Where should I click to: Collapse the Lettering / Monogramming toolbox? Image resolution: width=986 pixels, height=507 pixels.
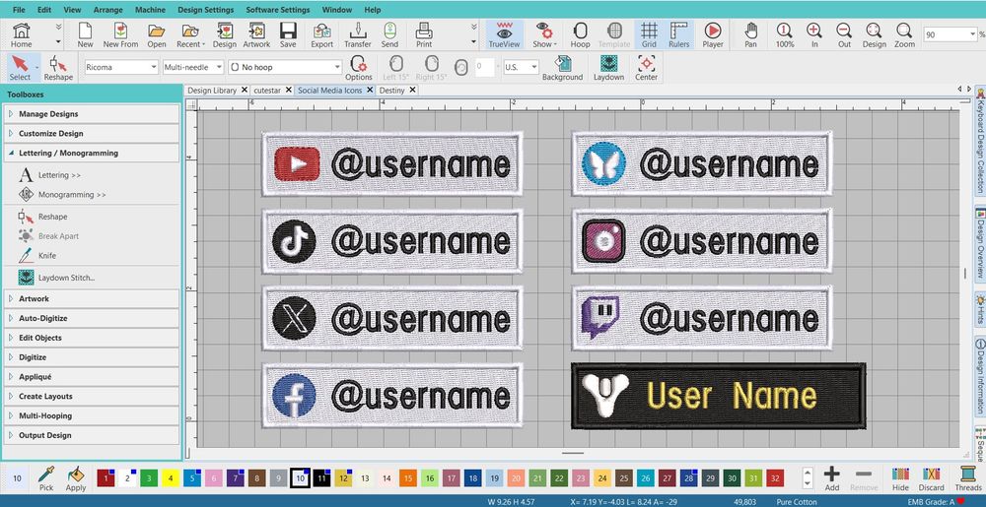tap(92, 154)
